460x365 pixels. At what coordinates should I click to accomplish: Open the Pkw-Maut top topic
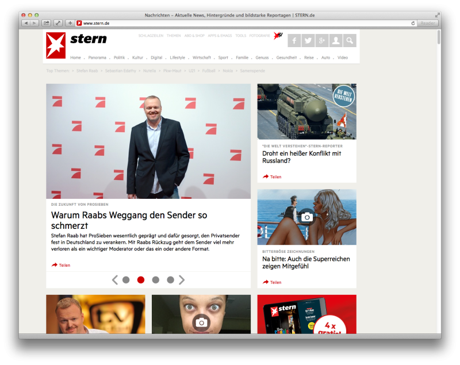tap(172, 71)
